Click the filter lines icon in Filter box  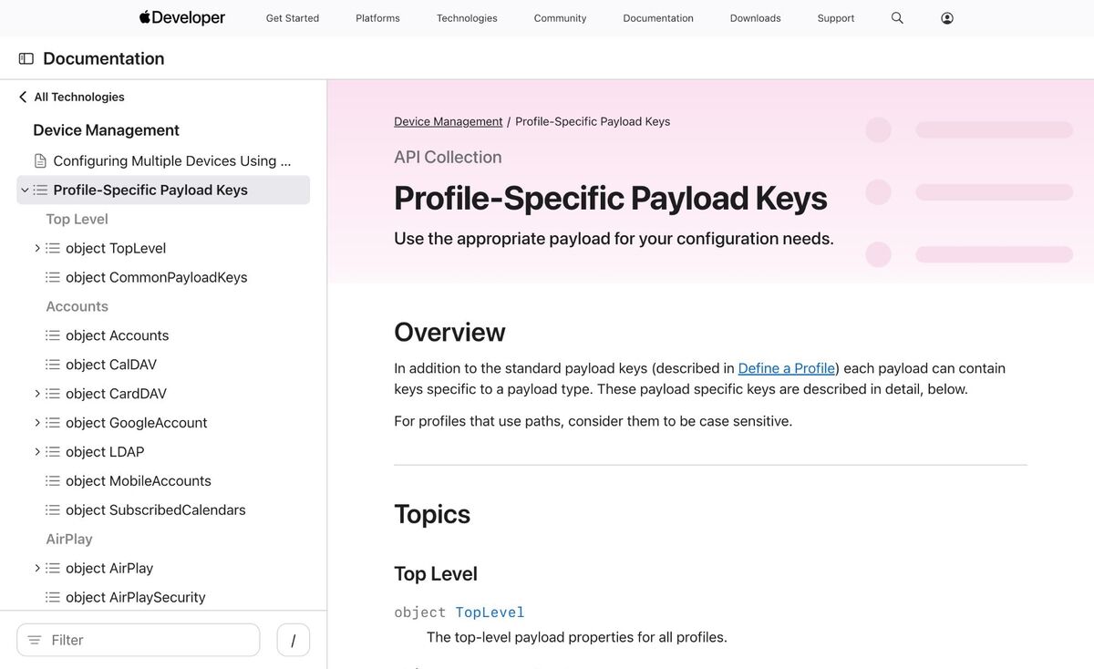tap(35, 640)
